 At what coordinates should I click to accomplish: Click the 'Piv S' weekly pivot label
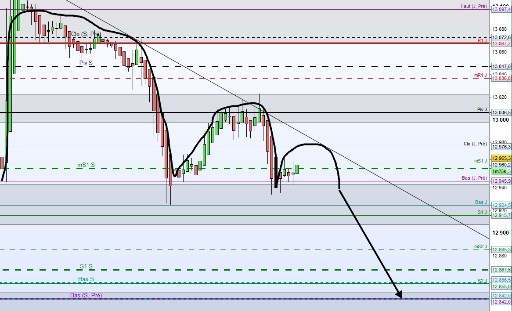point(86,63)
